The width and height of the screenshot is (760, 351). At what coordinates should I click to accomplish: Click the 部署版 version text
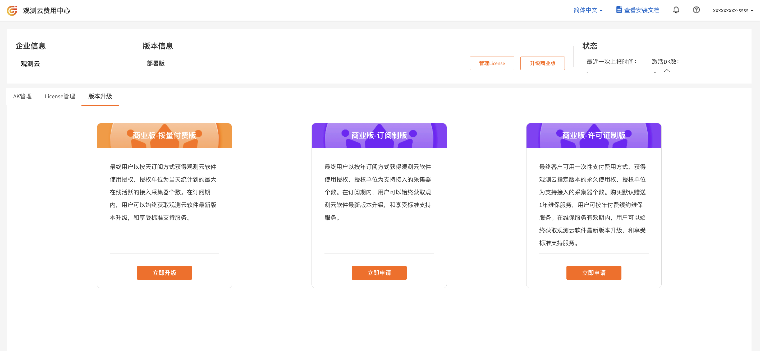pyautogui.click(x=156, y=63)
